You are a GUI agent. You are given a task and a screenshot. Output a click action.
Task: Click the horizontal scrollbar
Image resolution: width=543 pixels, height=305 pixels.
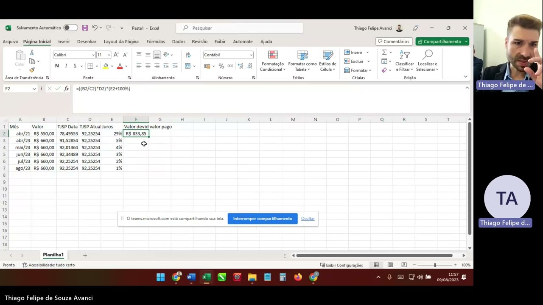tap(374, 255)
